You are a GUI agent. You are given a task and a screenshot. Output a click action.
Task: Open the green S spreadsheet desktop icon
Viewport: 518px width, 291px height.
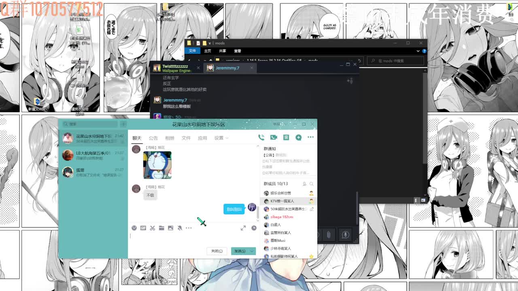[80, 34]
